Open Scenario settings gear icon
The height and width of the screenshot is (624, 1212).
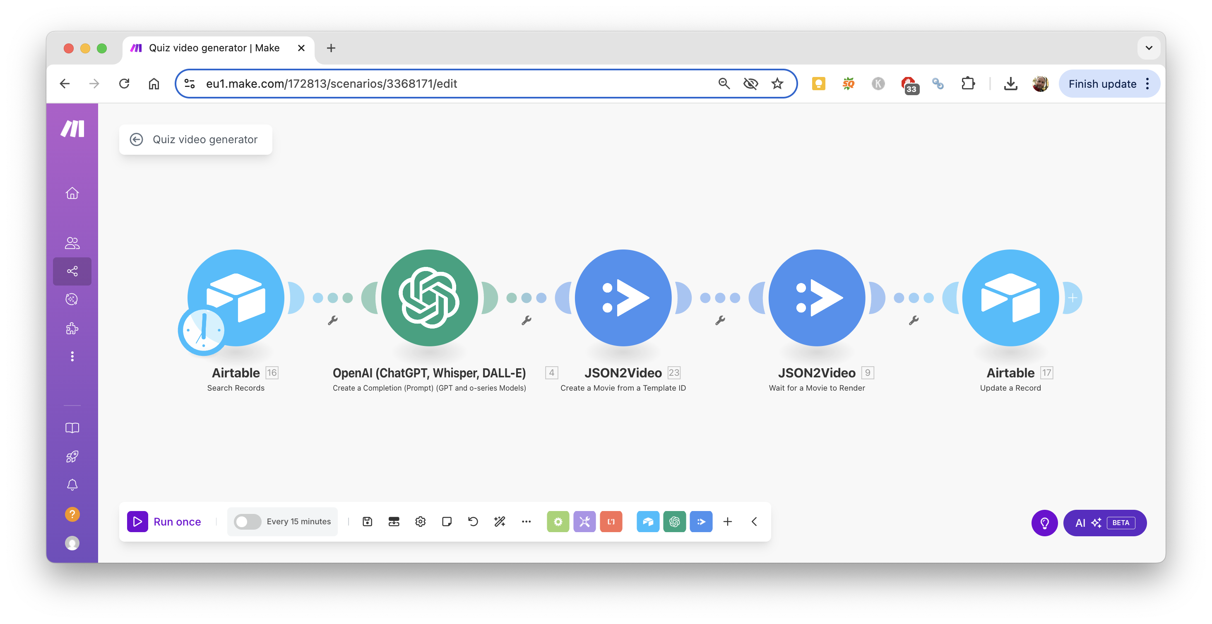420,521
